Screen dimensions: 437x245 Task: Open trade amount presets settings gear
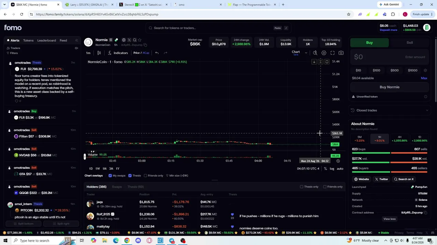tap(425, 70)
